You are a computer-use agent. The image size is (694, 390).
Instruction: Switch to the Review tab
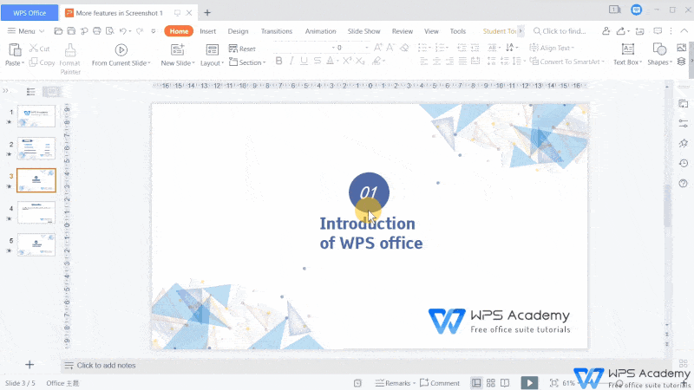403,31
